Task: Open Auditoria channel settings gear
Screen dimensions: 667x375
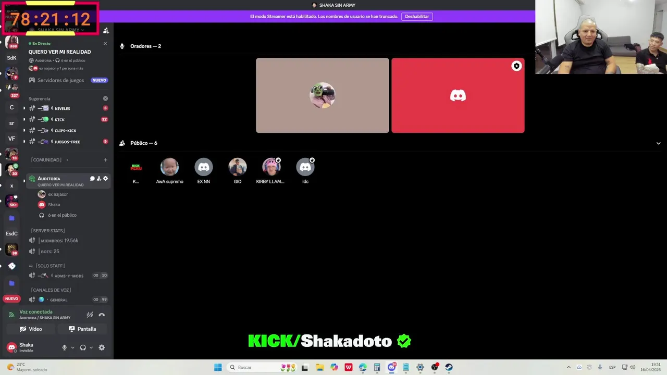Action: [x=105, y=179]
